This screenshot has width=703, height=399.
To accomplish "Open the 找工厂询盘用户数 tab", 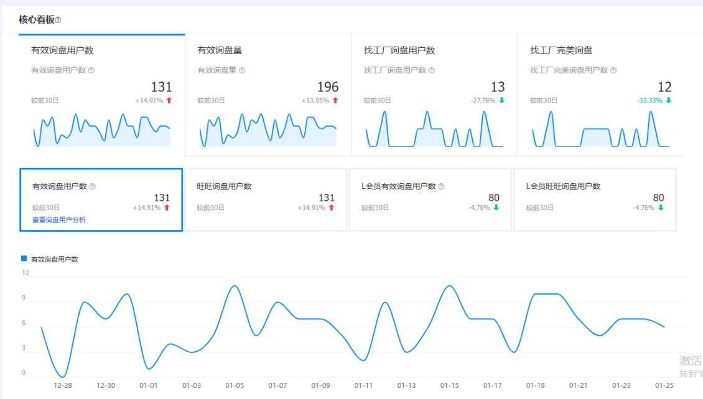I will pos(399,50).
